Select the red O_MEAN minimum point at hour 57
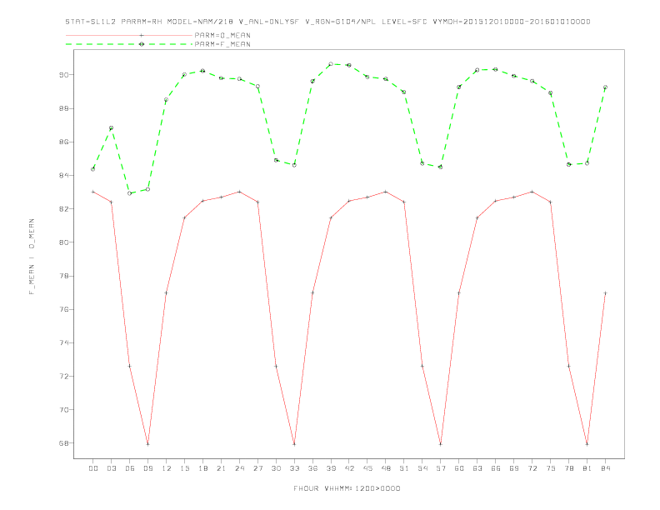The image size is (660, 510). 441,444
